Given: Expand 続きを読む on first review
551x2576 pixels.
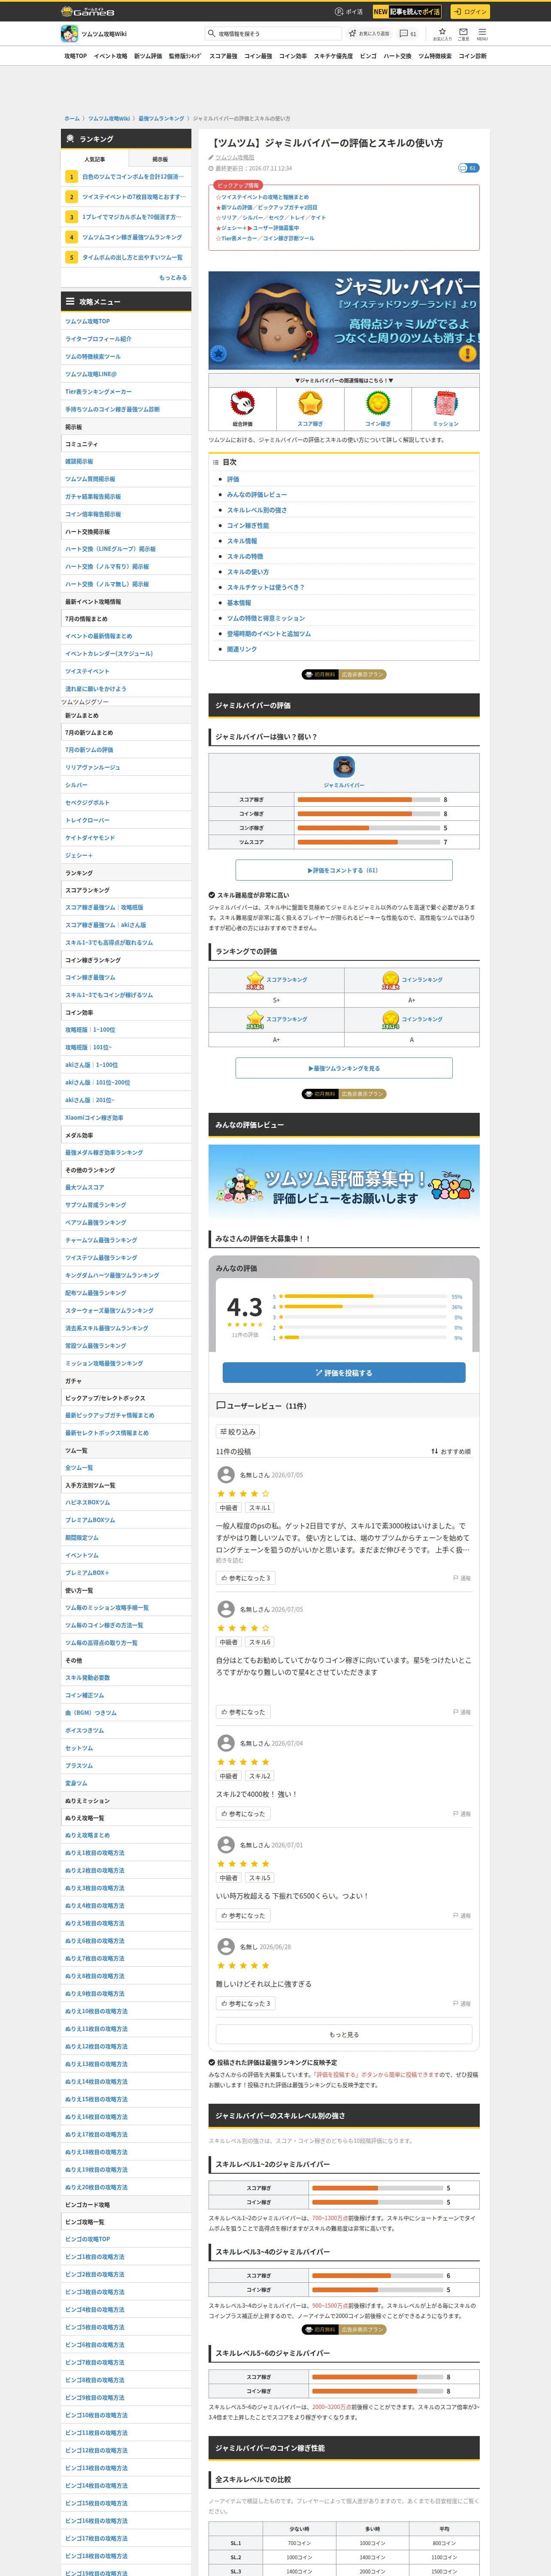Looking at the screenshot, I should [229, 1560].
